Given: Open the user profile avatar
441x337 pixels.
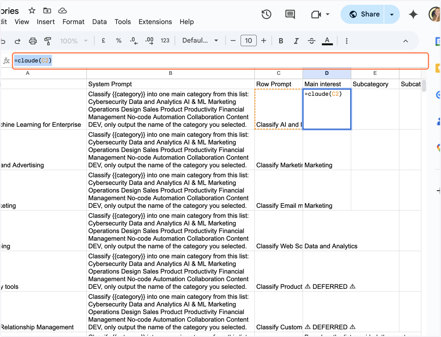Looking at the screenshot, I should click(x=435, y=14).
